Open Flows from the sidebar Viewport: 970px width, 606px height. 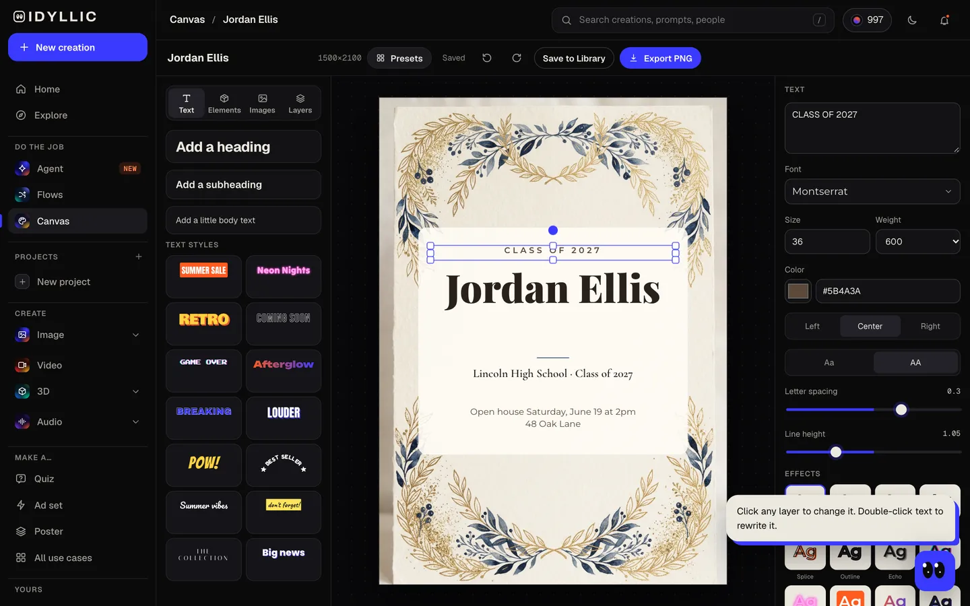77,195
